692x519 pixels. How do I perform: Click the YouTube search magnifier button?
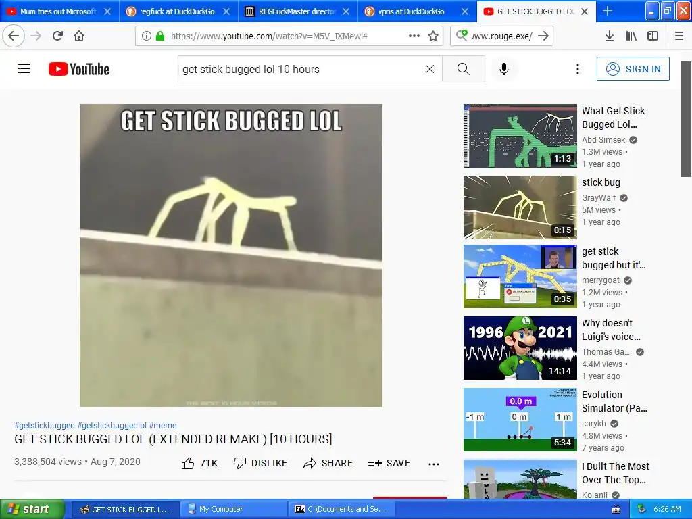(x=464, y=69)
